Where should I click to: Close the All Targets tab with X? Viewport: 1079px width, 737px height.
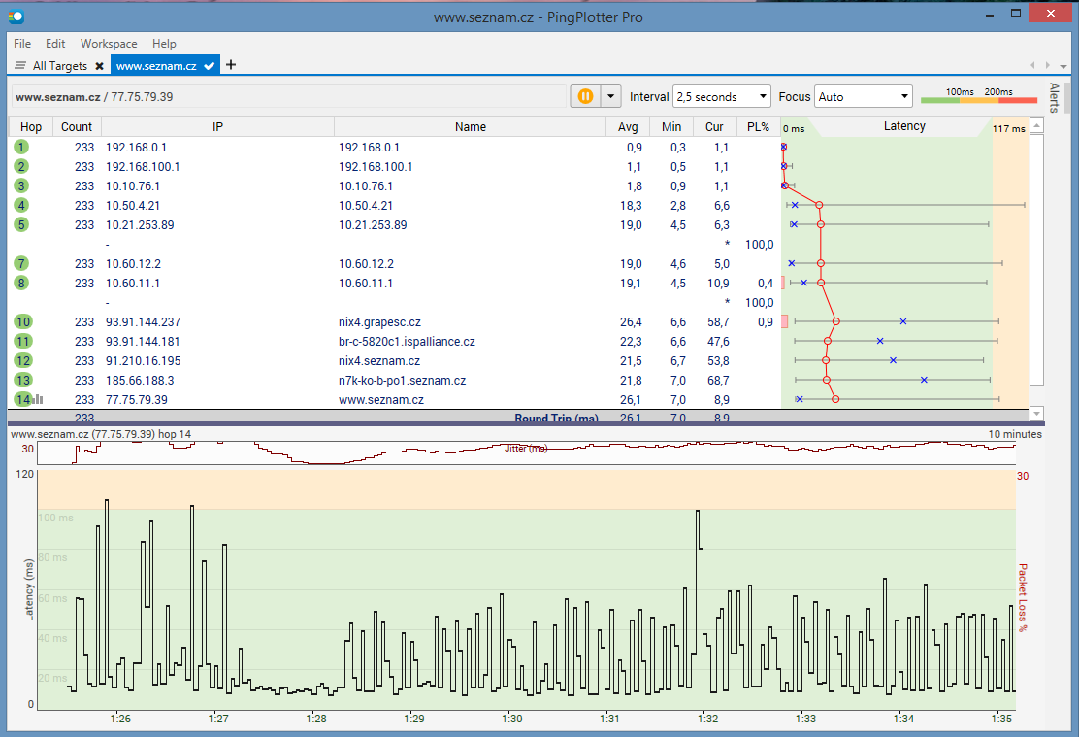(x=98, y=66)
